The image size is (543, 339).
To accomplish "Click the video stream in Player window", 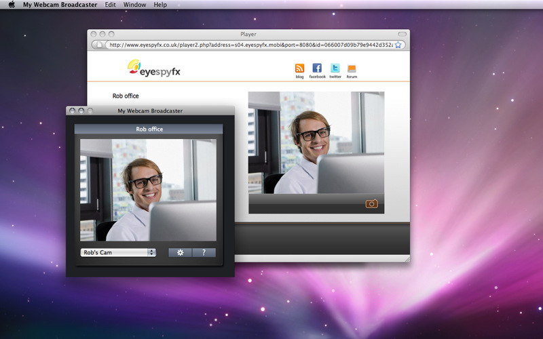I will click(316, 142).
